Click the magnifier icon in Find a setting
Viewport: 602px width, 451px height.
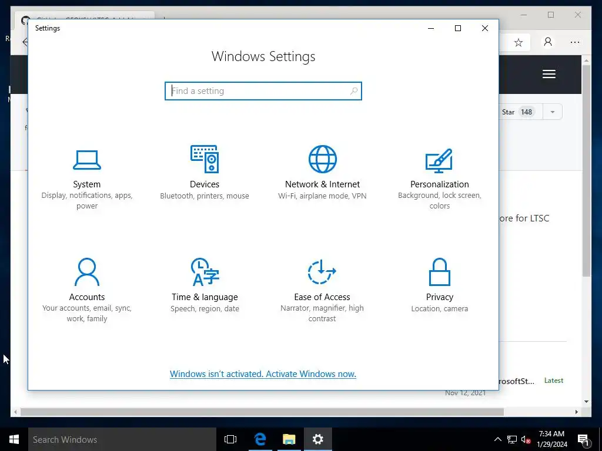353,91
